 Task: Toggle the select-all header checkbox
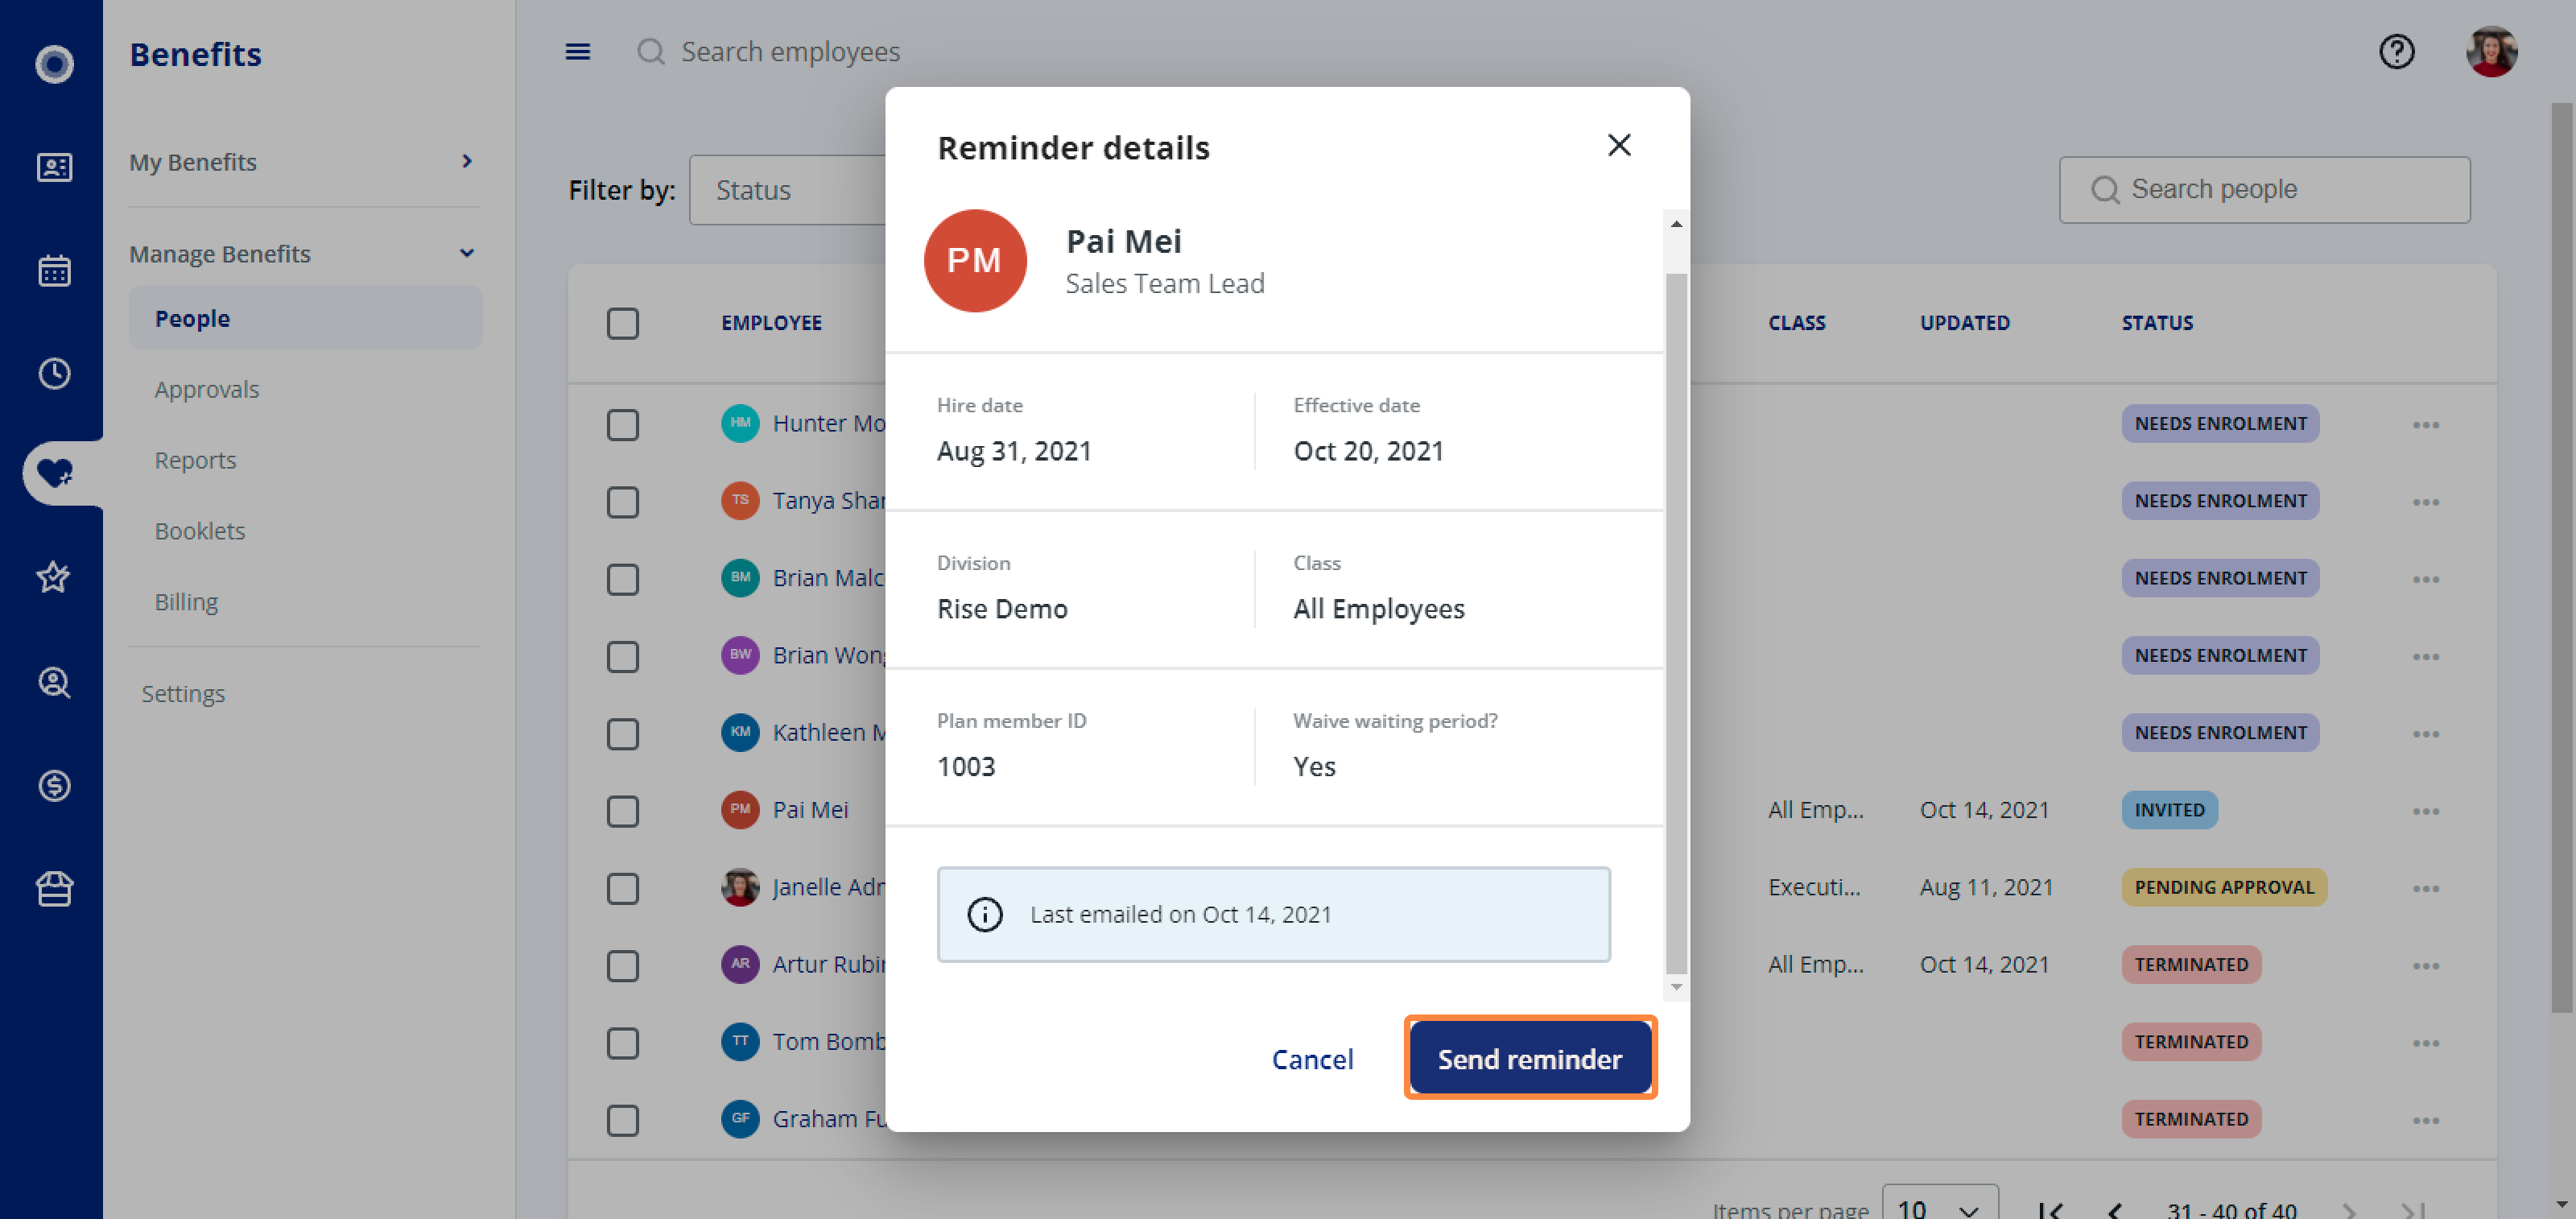point(623,323)
